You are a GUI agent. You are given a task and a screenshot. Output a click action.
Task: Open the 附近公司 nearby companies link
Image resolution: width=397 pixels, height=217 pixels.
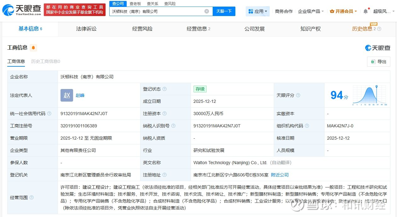(280, 175)
